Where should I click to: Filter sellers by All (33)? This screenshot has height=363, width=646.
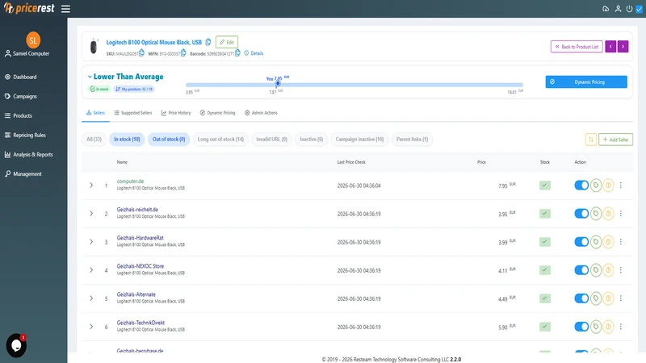coord(94,140)
